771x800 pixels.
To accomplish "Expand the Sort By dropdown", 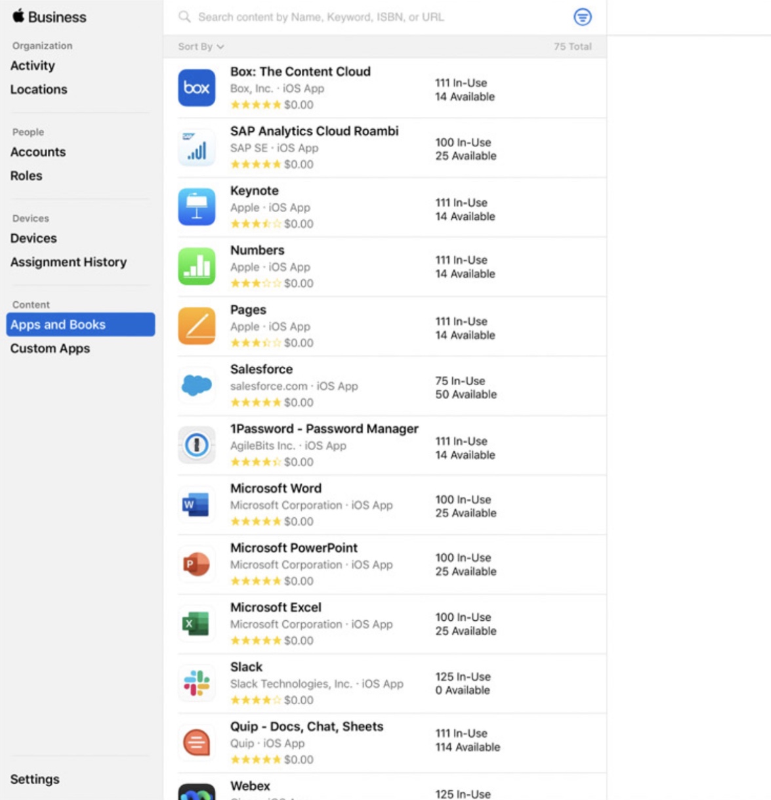I will (201, 47).
